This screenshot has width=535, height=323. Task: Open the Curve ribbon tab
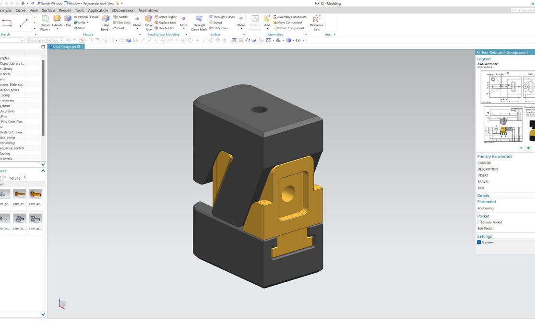(21, 10)
